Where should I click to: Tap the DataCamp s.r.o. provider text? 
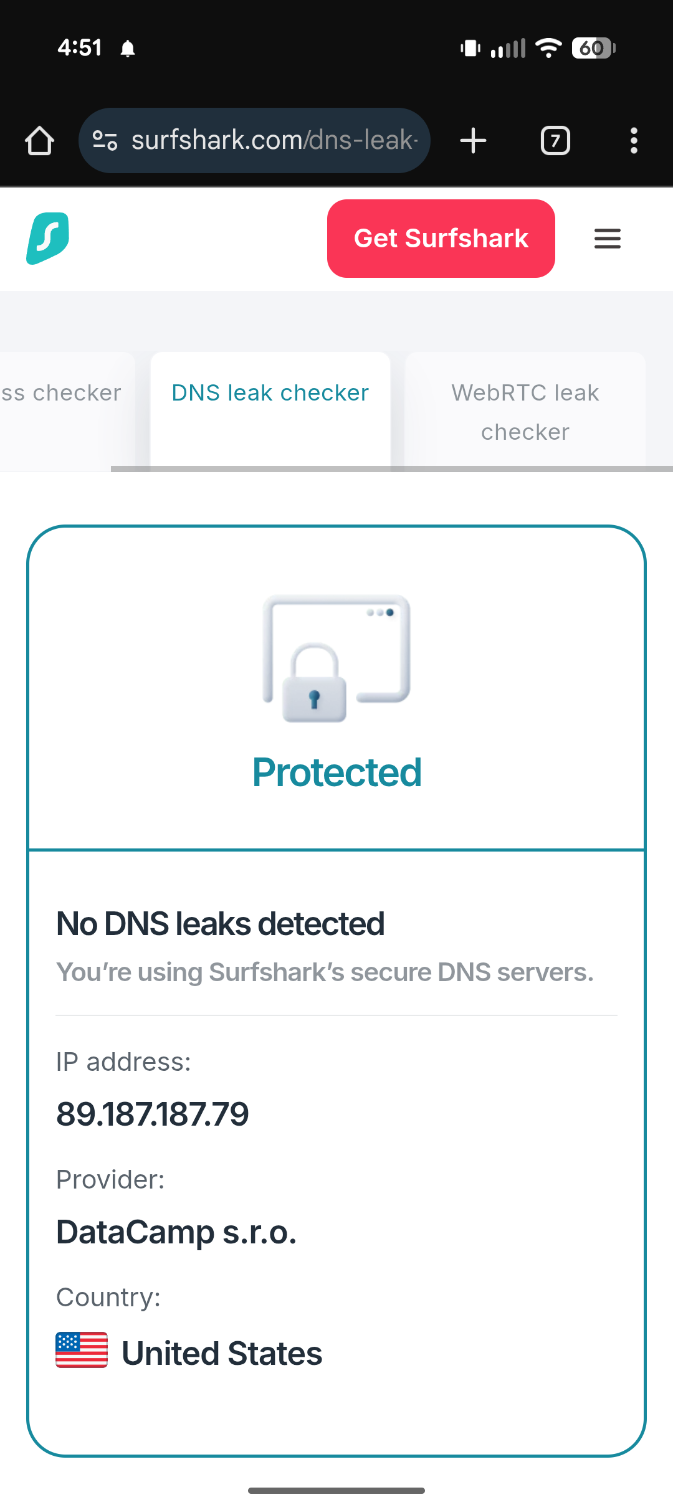176,1232
